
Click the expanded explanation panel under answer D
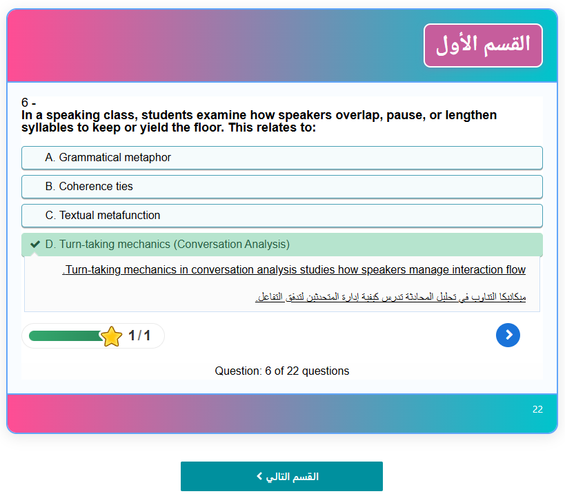click(x=282, y=282)
